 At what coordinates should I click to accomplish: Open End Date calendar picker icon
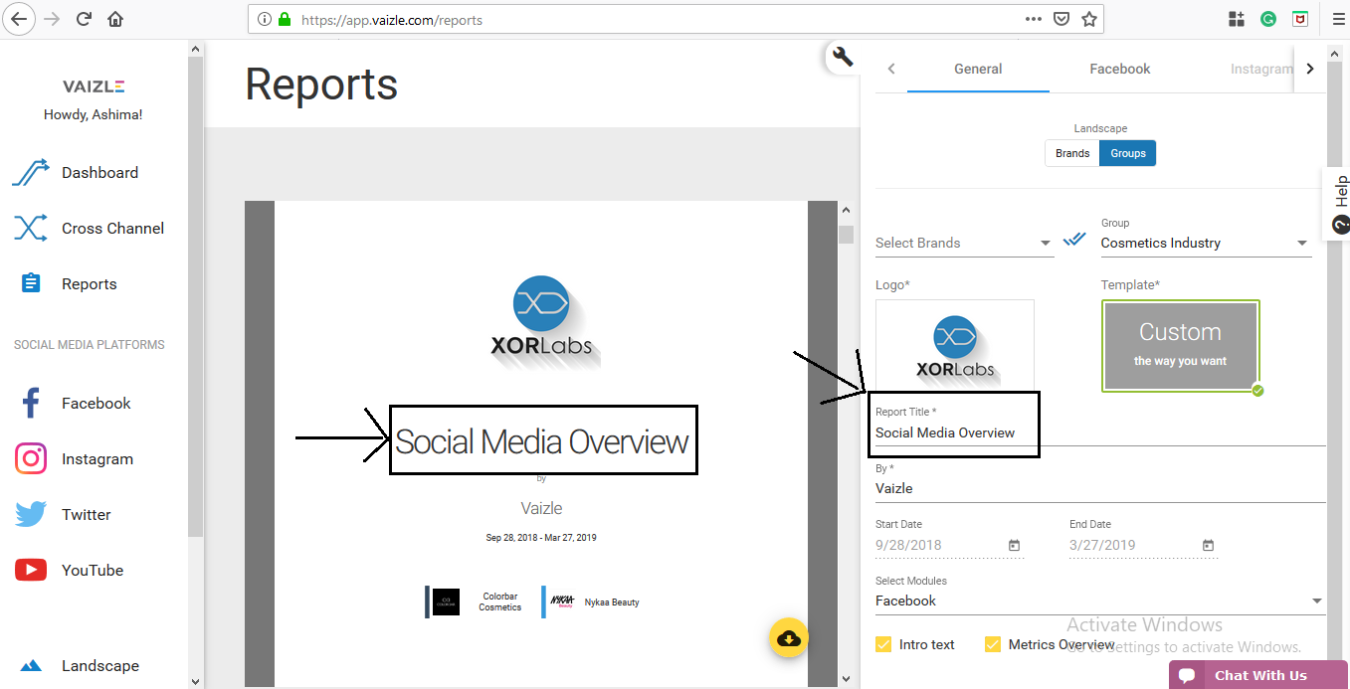(1208, 545)
